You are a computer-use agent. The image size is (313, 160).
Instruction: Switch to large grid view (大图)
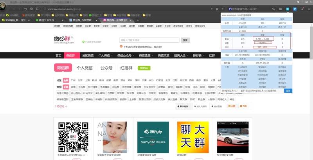pyautogui.click(x=232, y=106)
